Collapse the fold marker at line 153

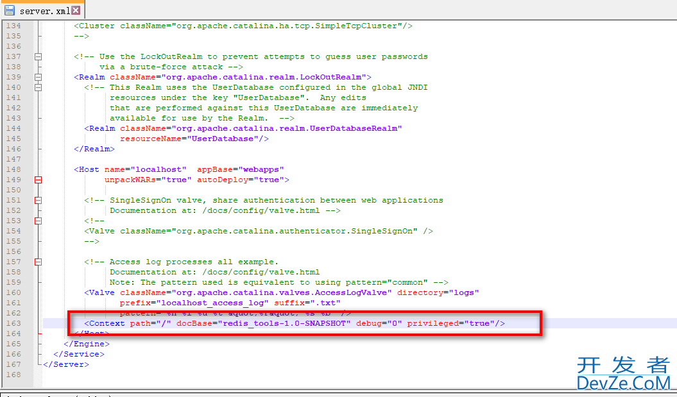click(38, 221)
